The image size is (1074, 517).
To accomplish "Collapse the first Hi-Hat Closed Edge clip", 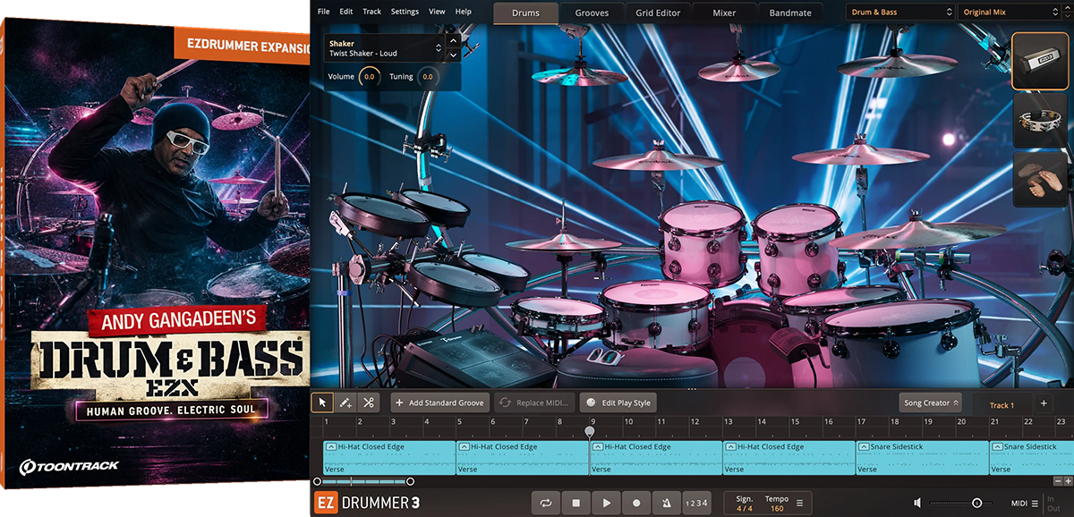I will [330, 446].
